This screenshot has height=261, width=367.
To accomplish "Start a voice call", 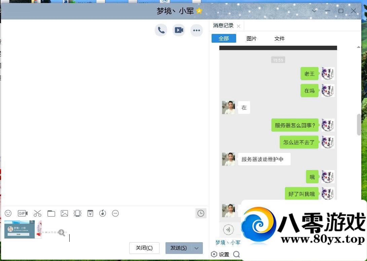I will point(161,30).
